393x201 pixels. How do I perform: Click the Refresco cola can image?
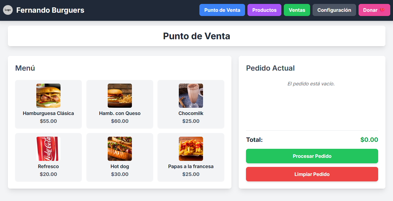tap(48, 148)
